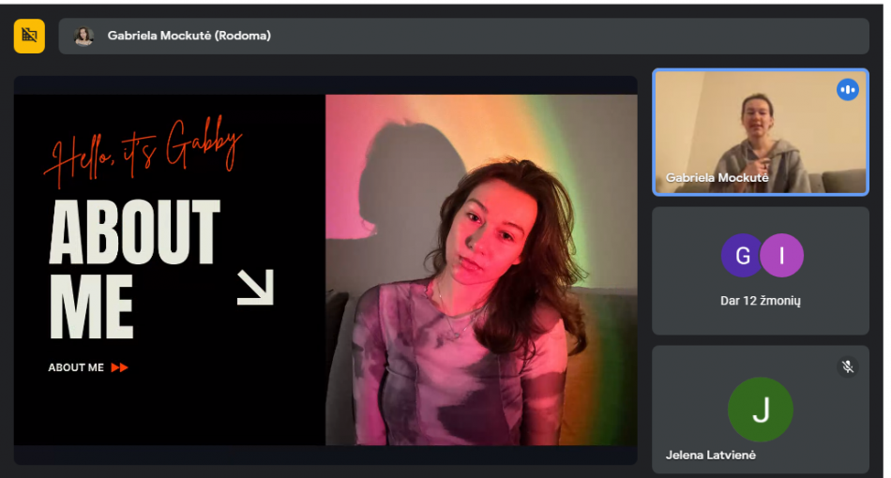Click the purple G participant avatar
The width and height of the screenshot is (891, 478).
tap(742, 256)
